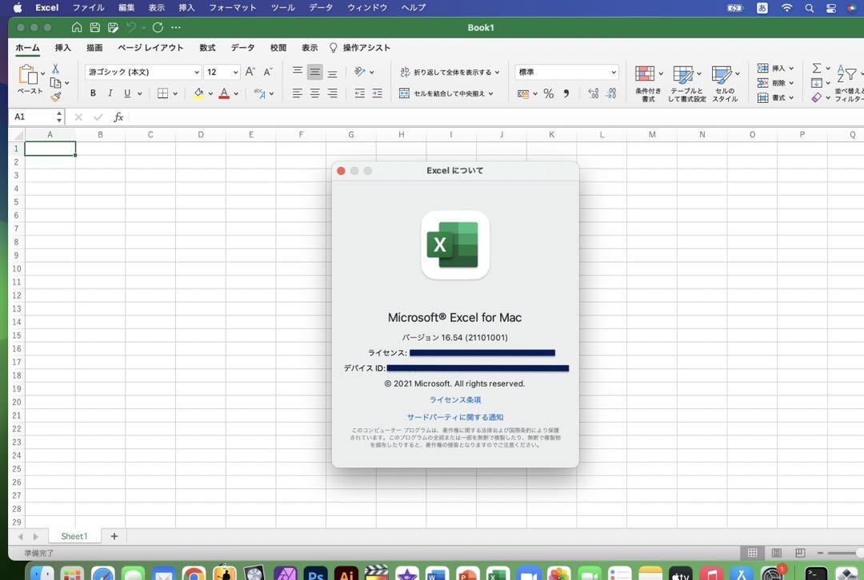Viewport: 864px width, 580px height.
Task: Expand fill color dropdown arrow
Action: pyautogui.click(x=210, y=93)
